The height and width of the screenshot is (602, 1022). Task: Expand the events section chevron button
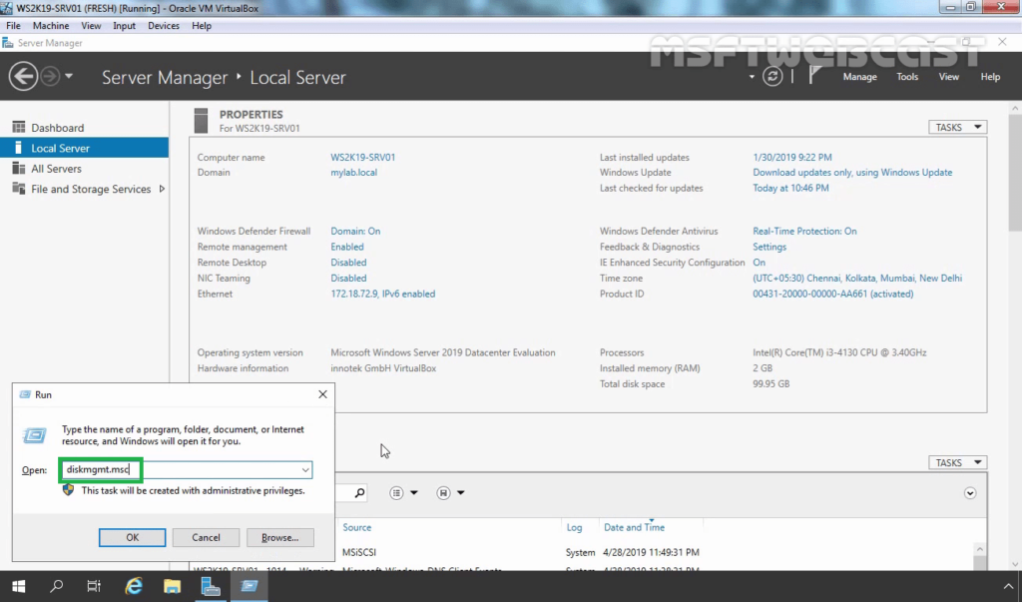click(x=970, y=493)
